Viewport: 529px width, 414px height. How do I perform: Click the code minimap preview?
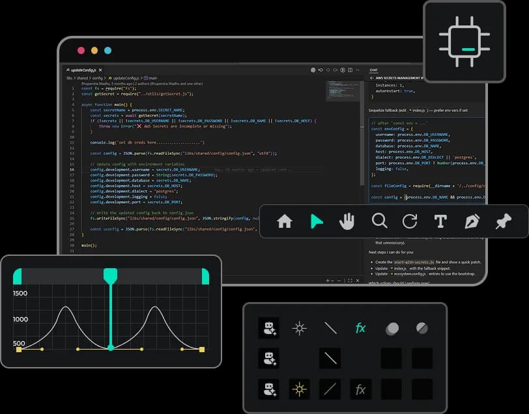click(343, 90)
